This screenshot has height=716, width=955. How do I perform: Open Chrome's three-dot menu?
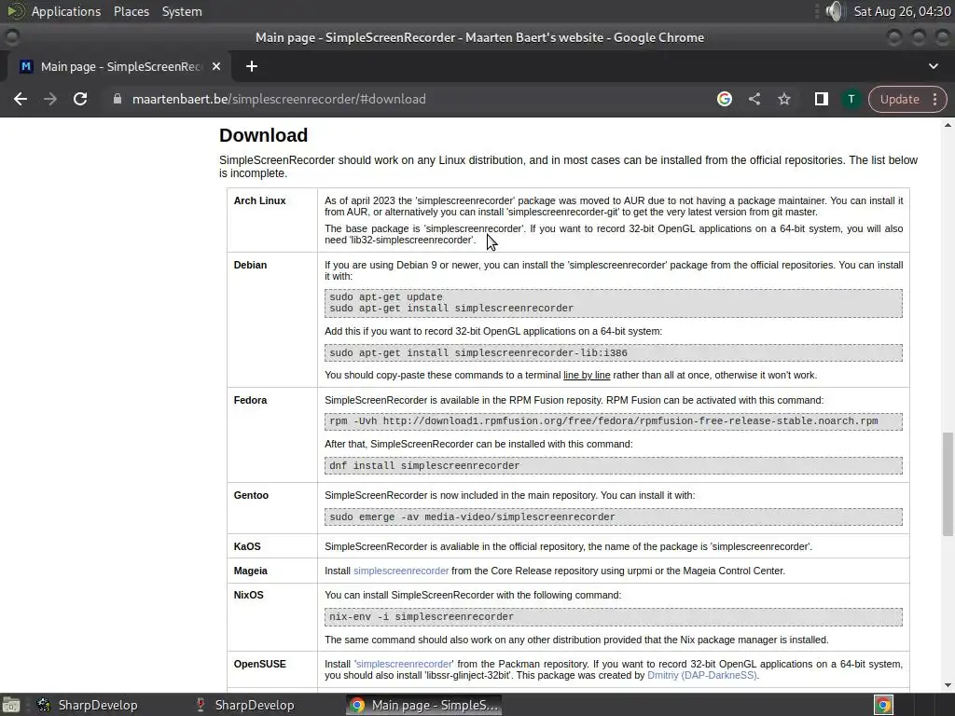(x=934, y=99)
